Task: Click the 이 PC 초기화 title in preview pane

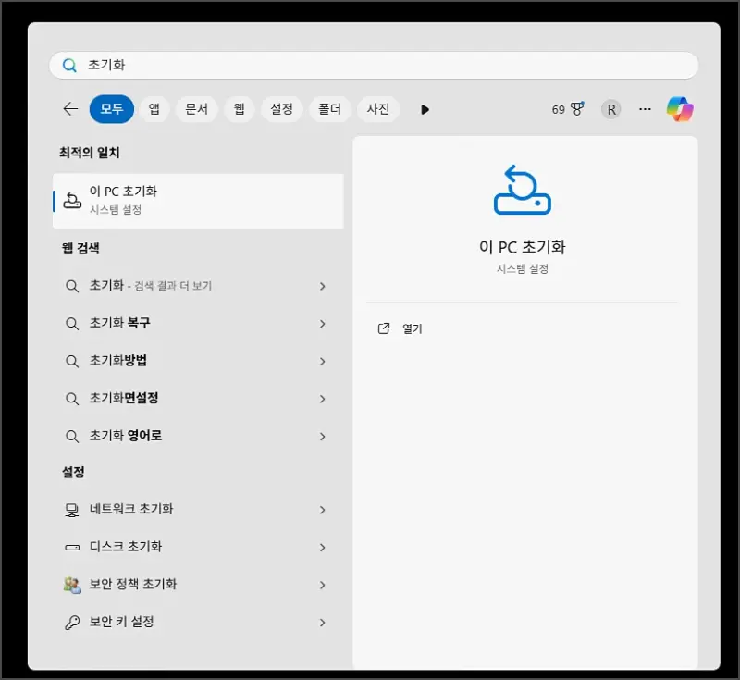Action: [x=522, y=247]
